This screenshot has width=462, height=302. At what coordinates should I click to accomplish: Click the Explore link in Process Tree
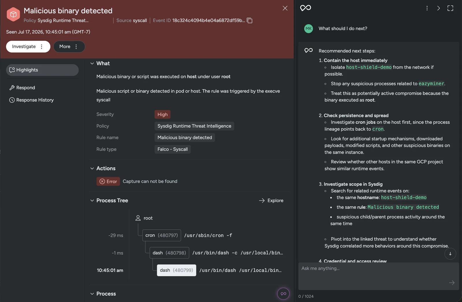271,200
